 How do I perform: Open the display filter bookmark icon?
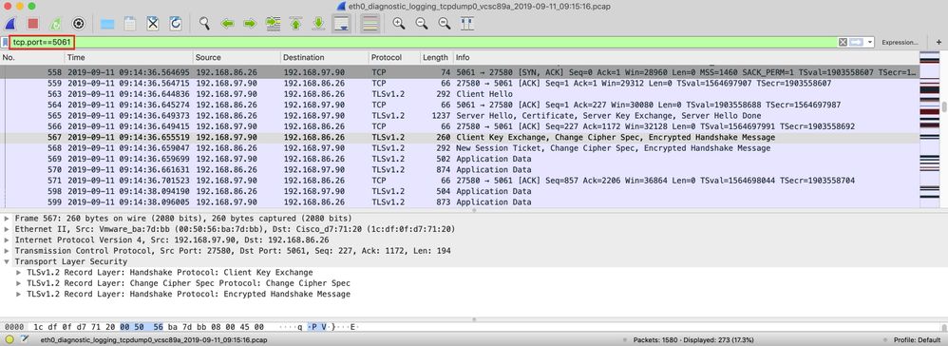click(x=5, y=43)
